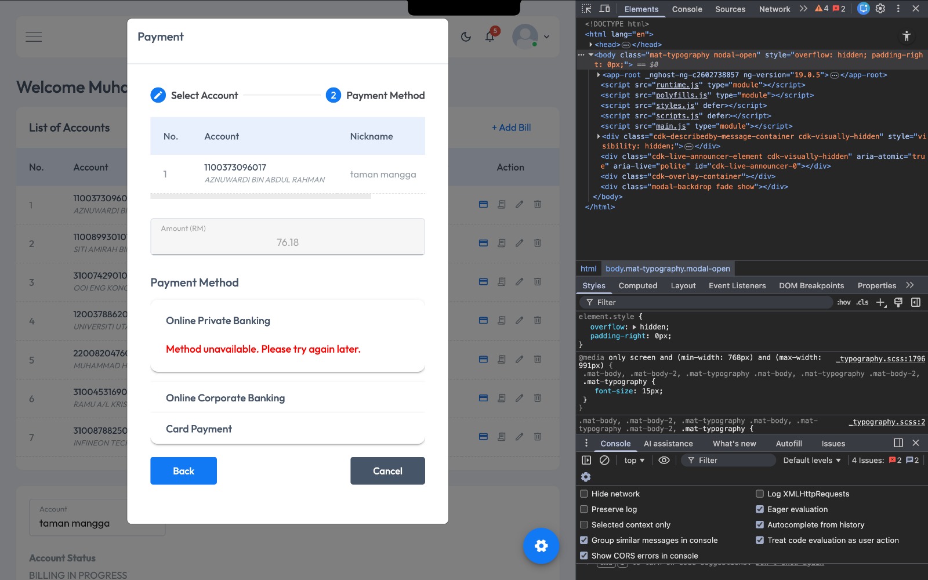
Task: Open the blue AI assistance icon in DevTools top bar
Action: (864, 9)
